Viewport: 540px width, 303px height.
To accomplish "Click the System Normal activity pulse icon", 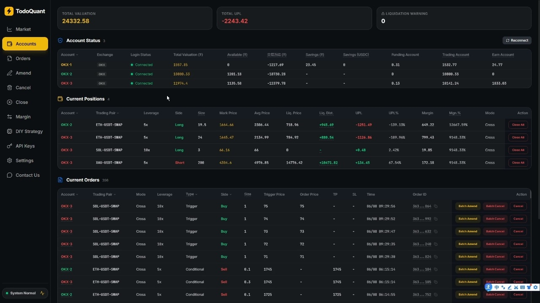I will [42, 293].
